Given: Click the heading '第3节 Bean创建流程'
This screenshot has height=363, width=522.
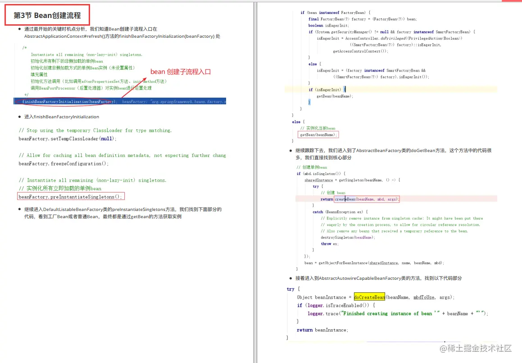Looking at the screenshot, I should 47,15.
